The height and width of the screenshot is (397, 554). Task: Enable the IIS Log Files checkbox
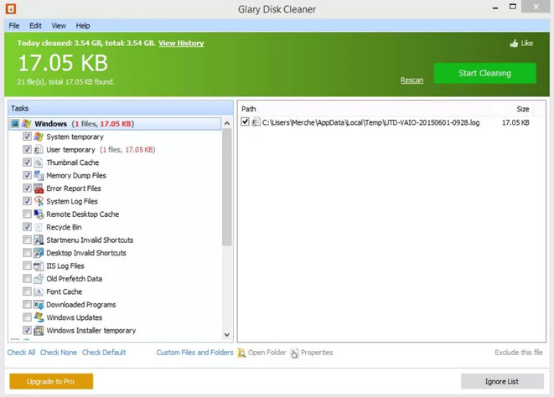(x=27, y=266)
